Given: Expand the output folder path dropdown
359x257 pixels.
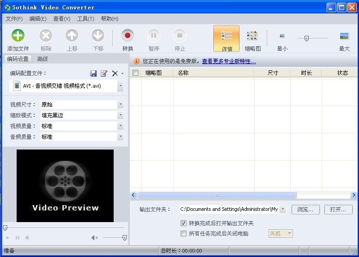Looking at the screenshot, I should [x=283, y=209].
